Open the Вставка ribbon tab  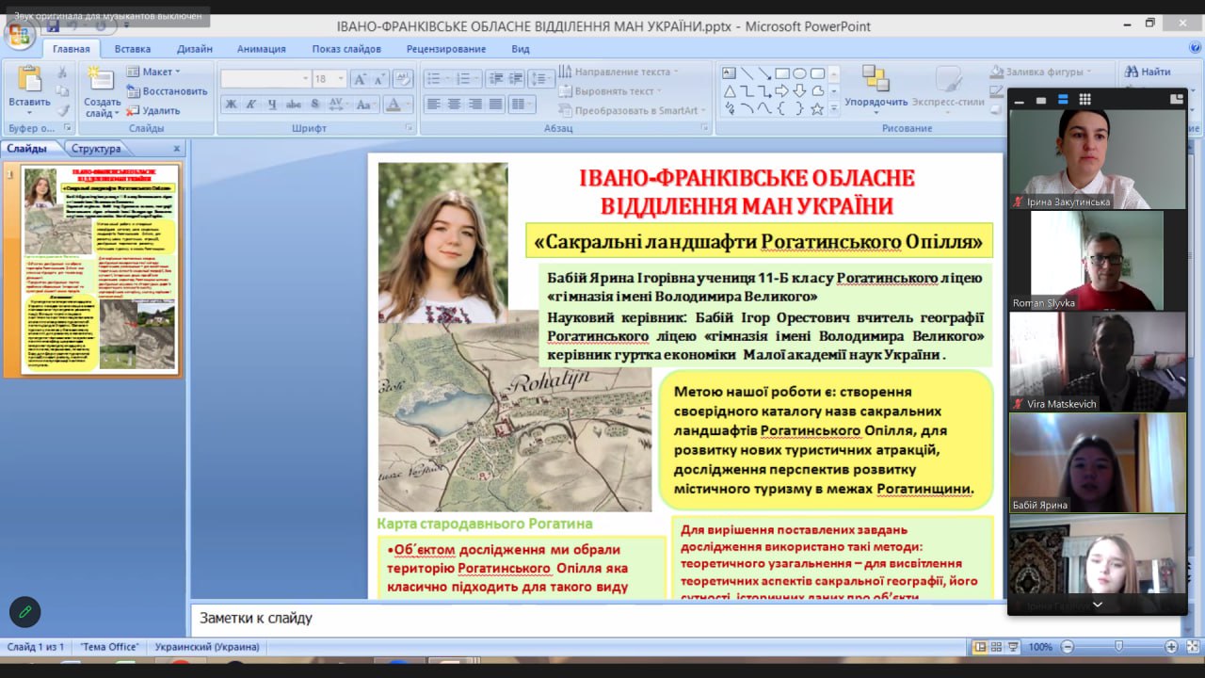(132, 49)
